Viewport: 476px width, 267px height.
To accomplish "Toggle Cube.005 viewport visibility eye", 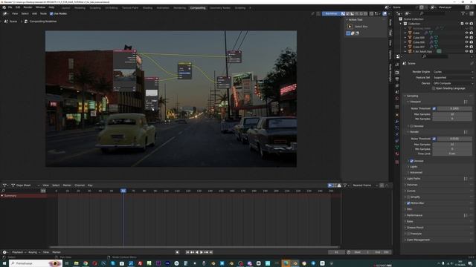I will [x=466, y=38].
